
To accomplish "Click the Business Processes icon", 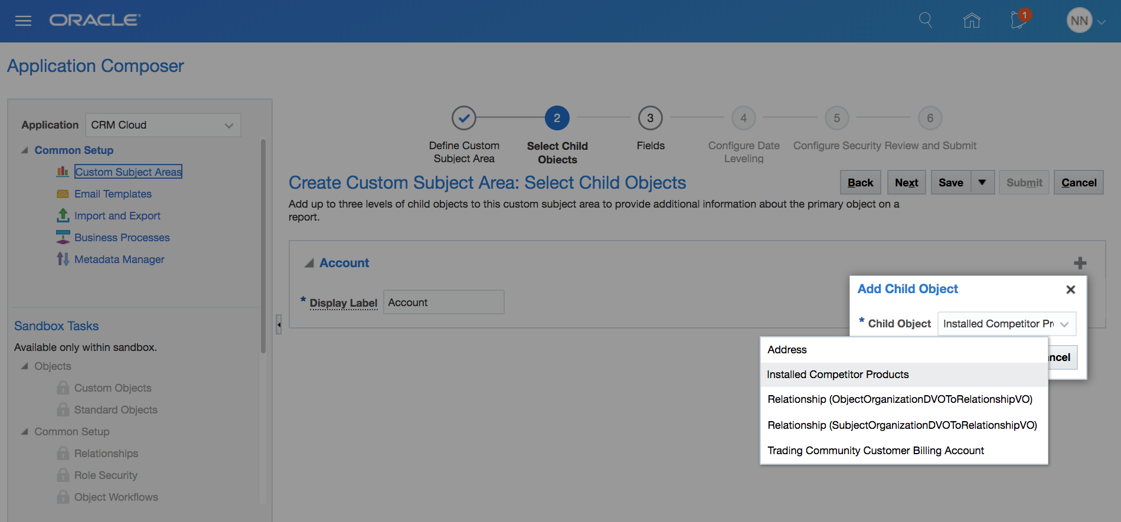I will [x=63, y=238].
